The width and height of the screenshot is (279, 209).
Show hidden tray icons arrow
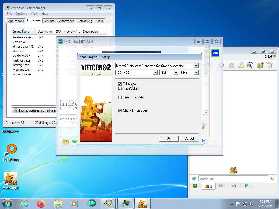(232, 204)
